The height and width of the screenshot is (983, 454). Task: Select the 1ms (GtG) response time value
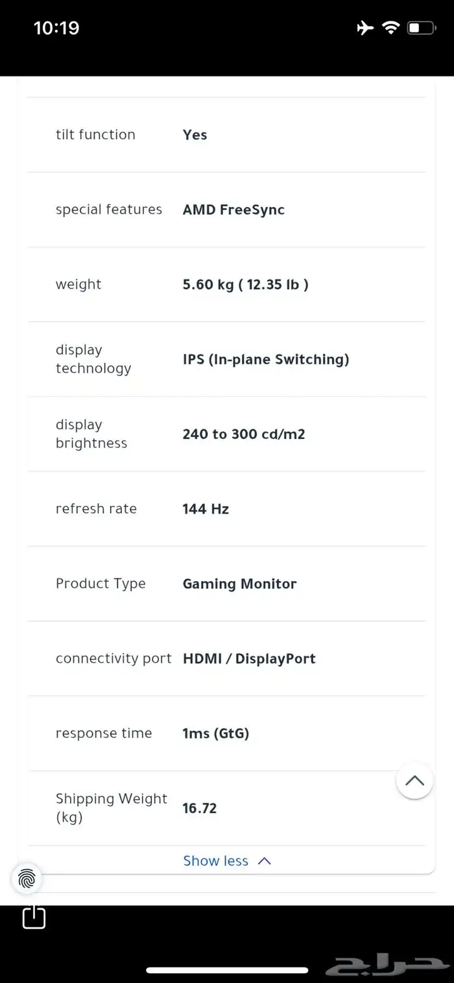(216, 733)
